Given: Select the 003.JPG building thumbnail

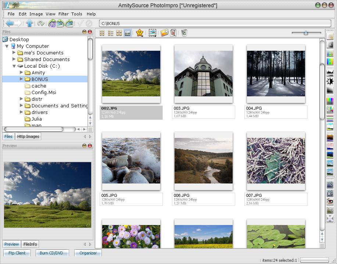Looking at the screenshot, I should [204, 74].
